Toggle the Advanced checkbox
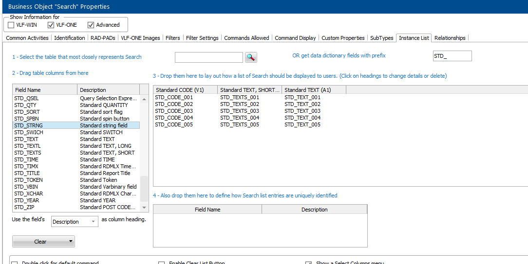 click(x=91, y=25)
